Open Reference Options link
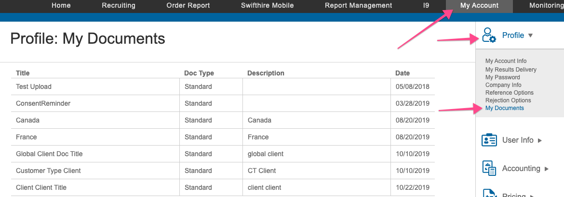Viewport: 564px width, 197px height. click(x=510, y=93)
